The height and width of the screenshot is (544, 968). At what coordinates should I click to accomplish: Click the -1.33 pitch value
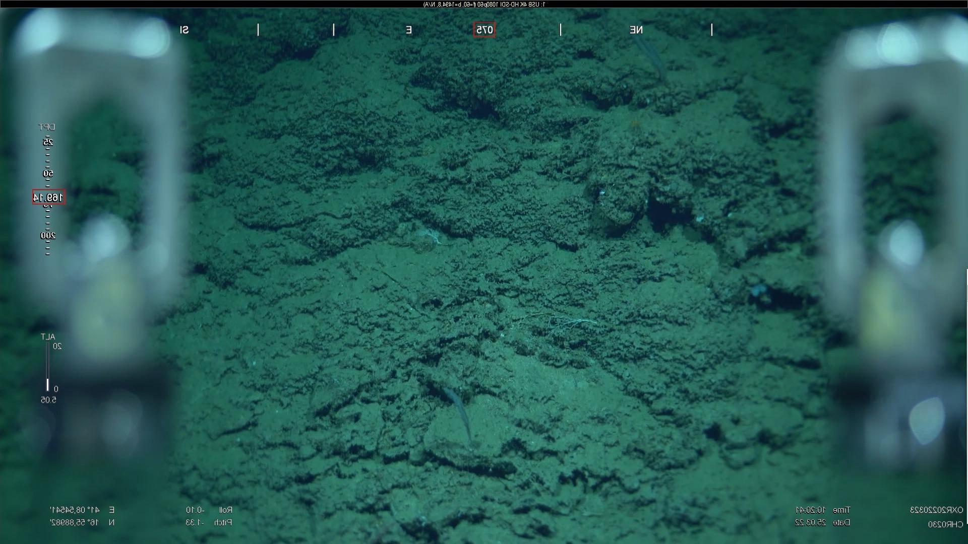195,522
